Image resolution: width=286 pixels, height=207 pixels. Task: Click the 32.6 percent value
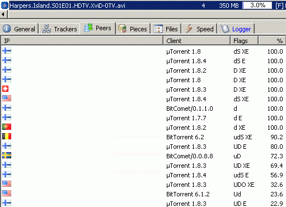[x=276, y=185]
